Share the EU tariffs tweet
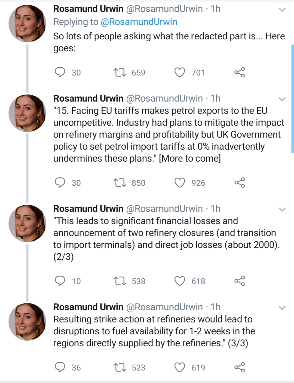294x383 pixels. point(240,183)
